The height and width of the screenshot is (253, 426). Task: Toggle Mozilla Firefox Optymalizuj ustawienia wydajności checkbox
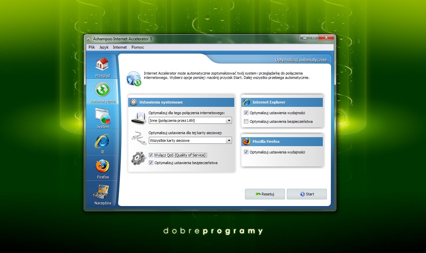pos(246,152)
